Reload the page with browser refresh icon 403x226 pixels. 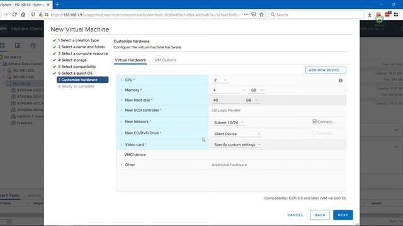14,14
